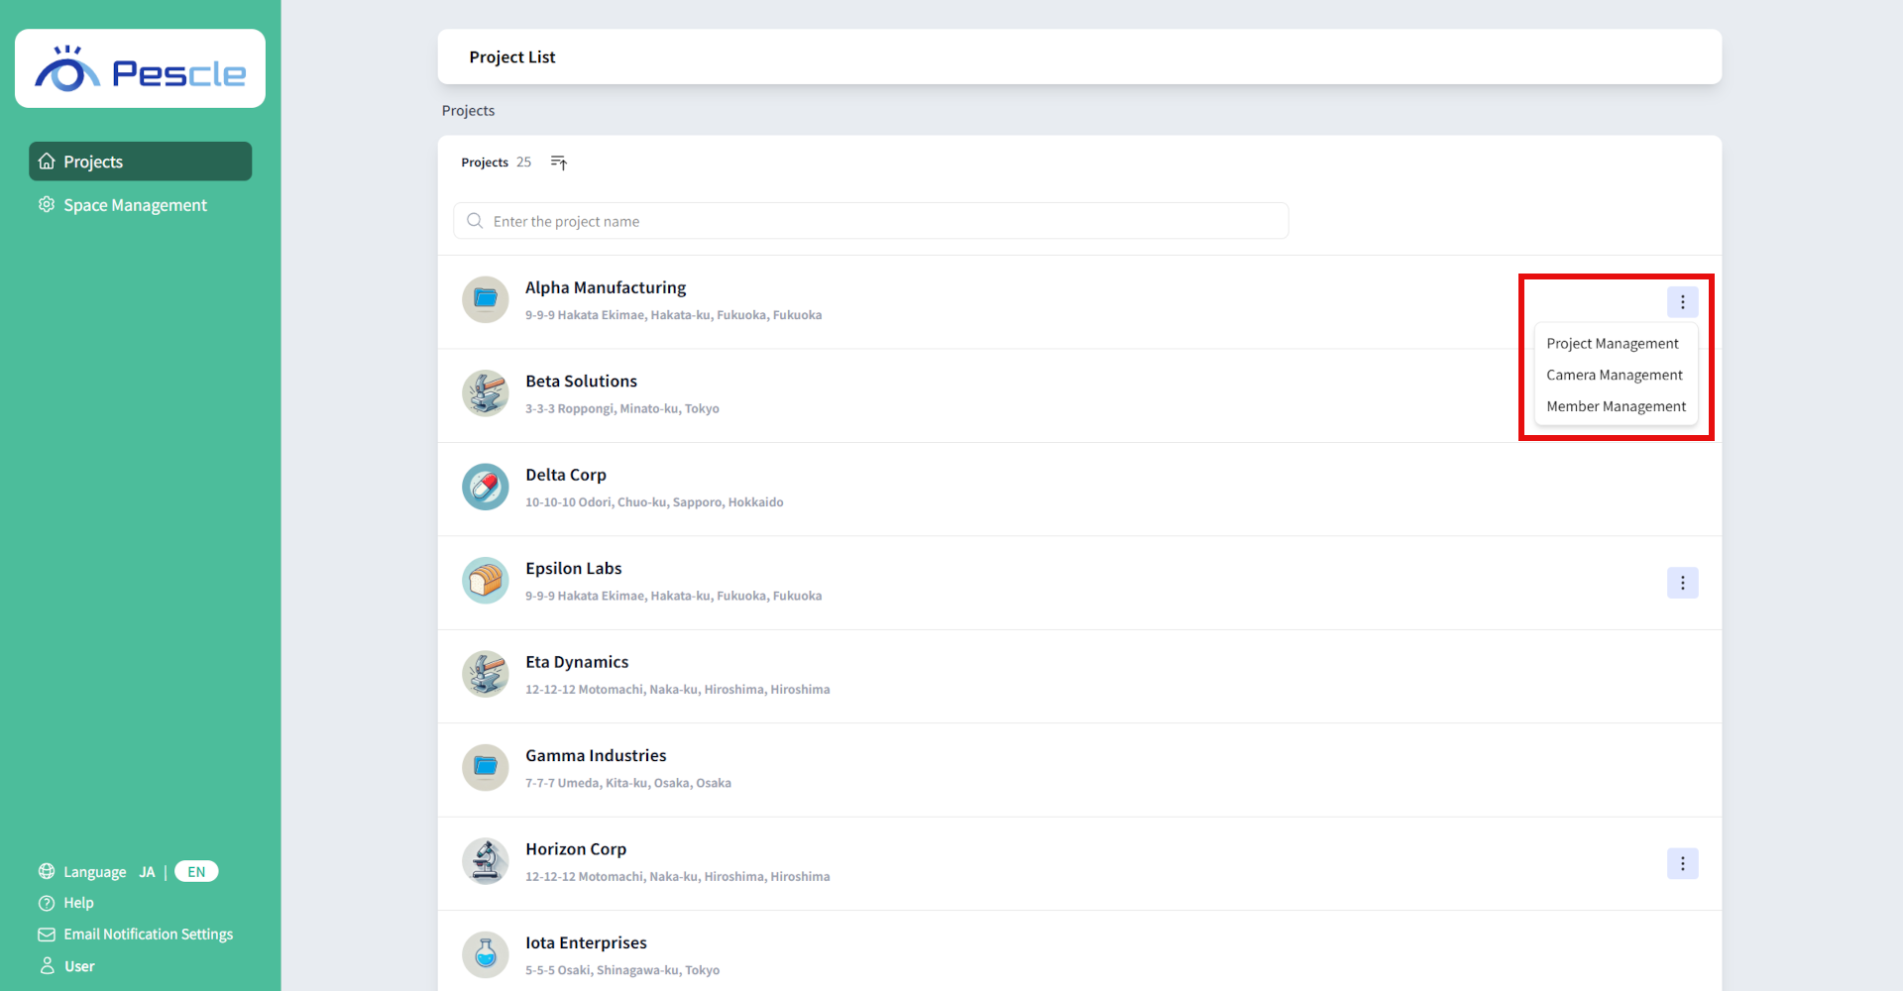Screen dimensions: 1903x991
Task: Click the Pescle logo in the sidebar
Action: point(139,67)
